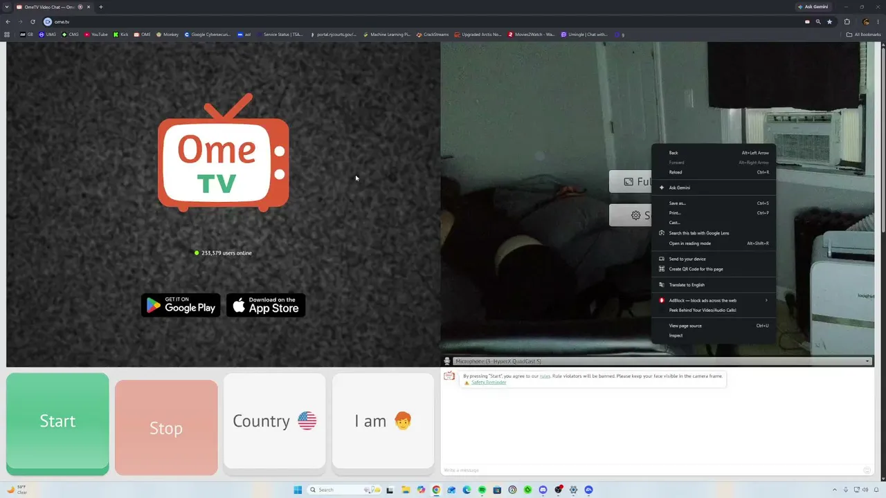Expand the AdBlock submenu

[714, 300]
